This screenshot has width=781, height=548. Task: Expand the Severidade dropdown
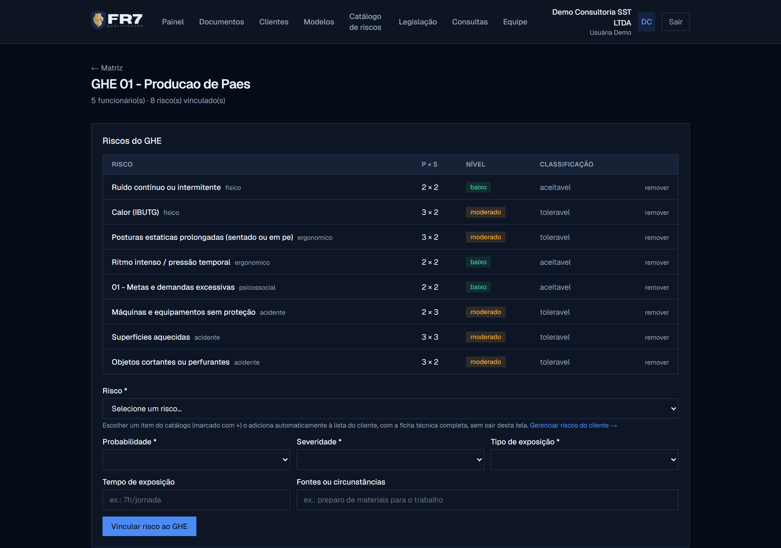(390, 460)
